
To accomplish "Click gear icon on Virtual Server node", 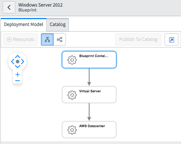I will (72, 95).
